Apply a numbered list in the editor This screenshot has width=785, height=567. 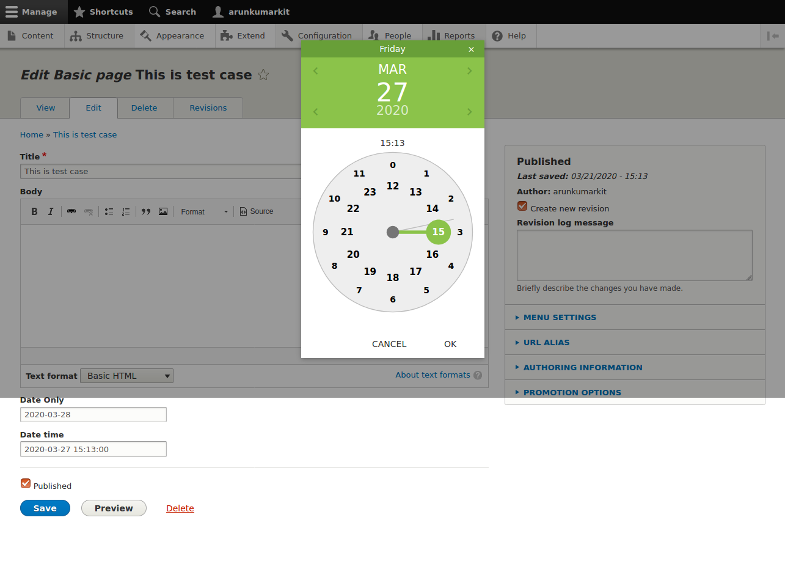pos(126,211)
